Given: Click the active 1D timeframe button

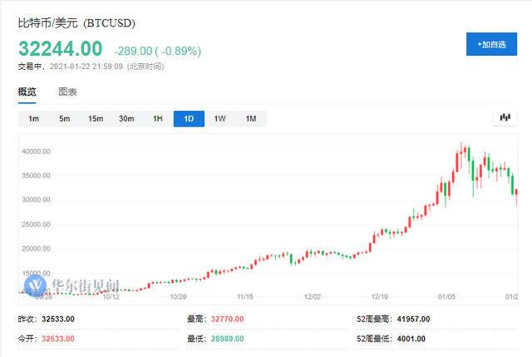Looking at the screenshot, I should (189, 119).
